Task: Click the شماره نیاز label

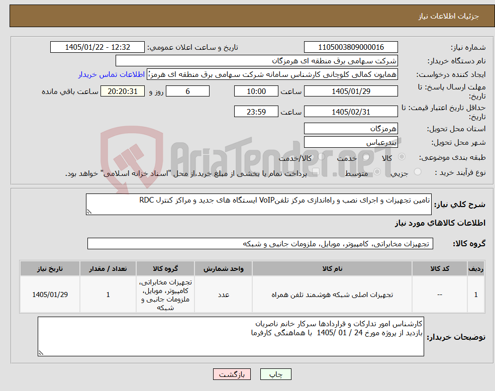Action: (468, 47)
